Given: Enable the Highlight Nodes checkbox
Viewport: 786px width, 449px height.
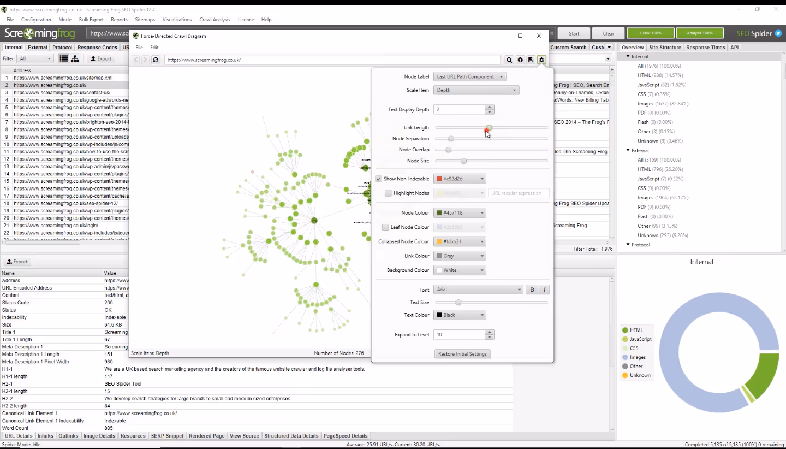Looking at the screenshot, I should [x=388, y=193].
